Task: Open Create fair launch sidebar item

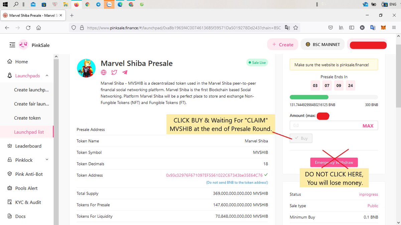Action: tap(31, 104)
